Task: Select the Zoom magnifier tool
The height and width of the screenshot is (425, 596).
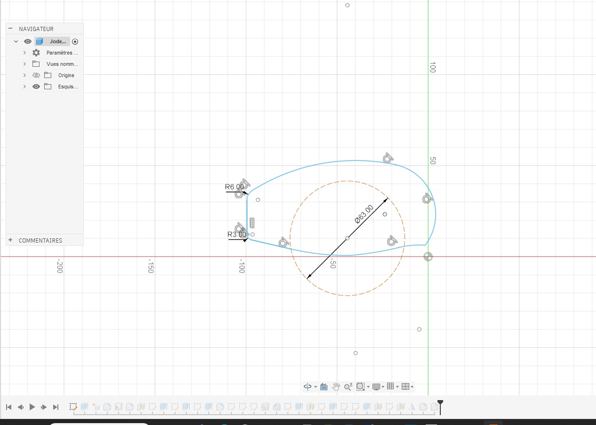Action: tap(348, 386)
